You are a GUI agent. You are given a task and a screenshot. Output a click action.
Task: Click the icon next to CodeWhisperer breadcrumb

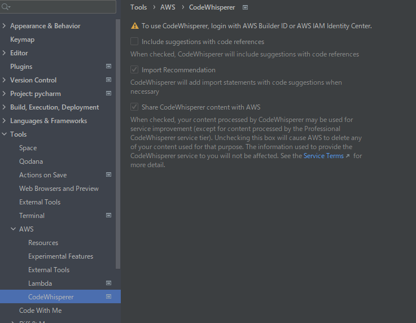click(245, 7)
